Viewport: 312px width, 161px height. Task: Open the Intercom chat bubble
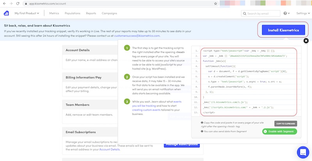(x=303, y=152)
